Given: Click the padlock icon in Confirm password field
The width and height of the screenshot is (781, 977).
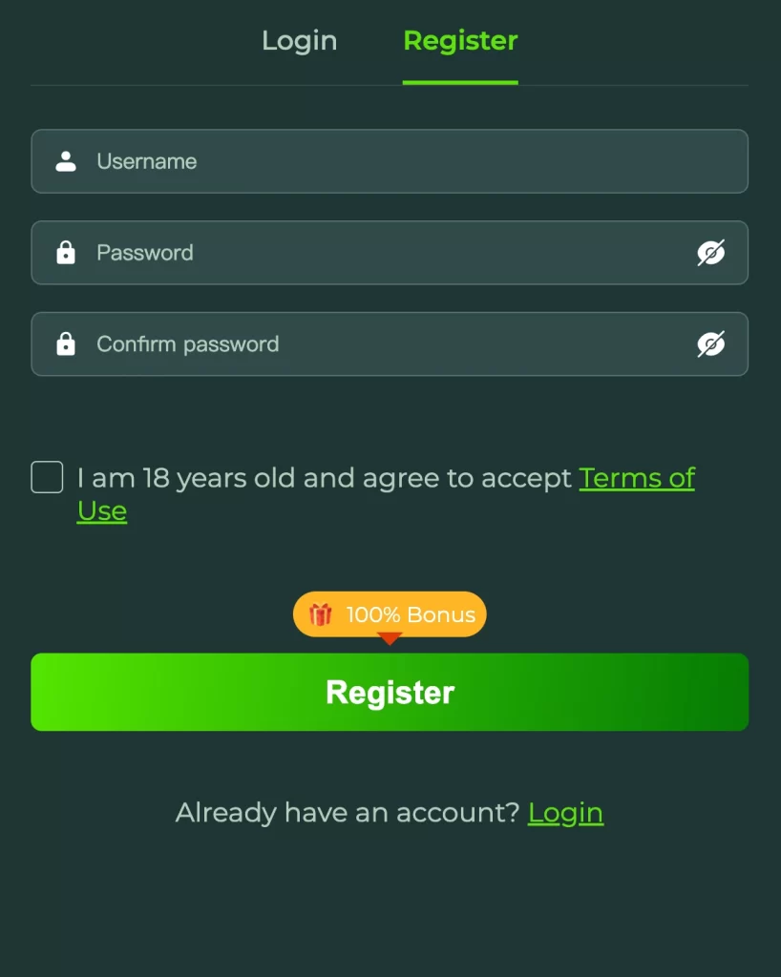Looking at the screenshot, I should click(65, 344).
